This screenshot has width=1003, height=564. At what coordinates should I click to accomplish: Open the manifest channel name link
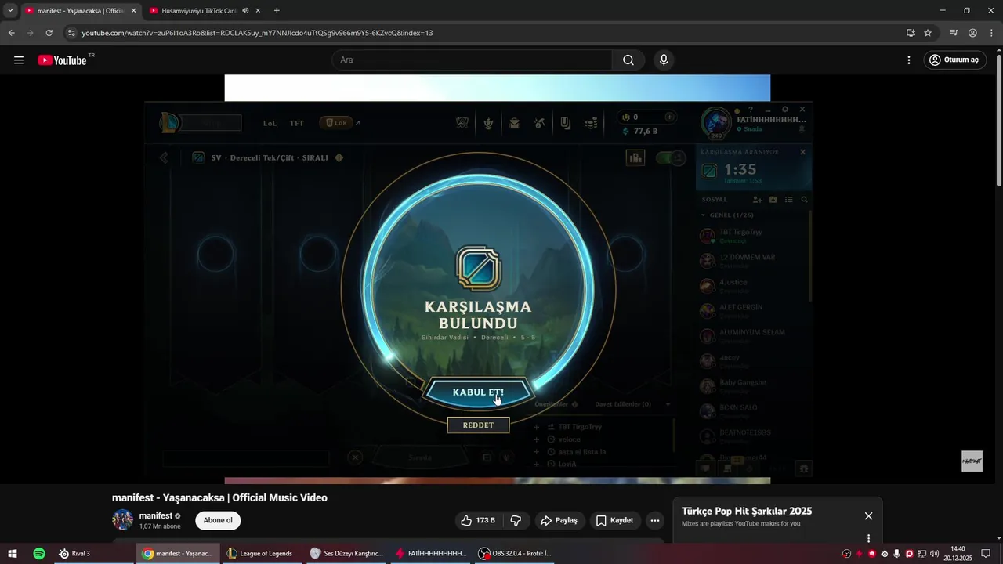[x=156, y=516]
